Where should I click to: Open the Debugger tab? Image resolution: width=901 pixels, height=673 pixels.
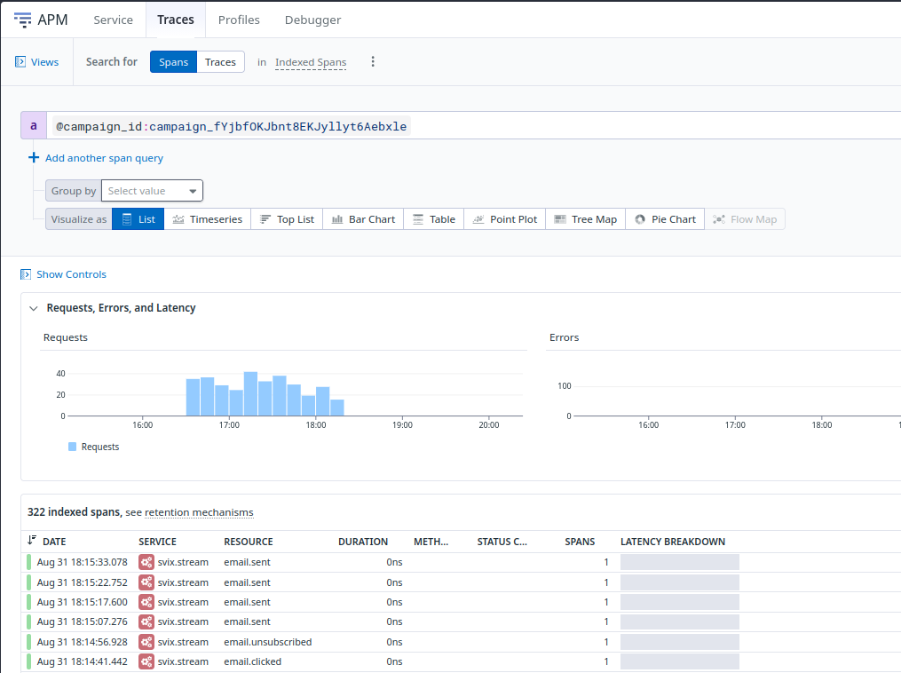tap(313, 20)
